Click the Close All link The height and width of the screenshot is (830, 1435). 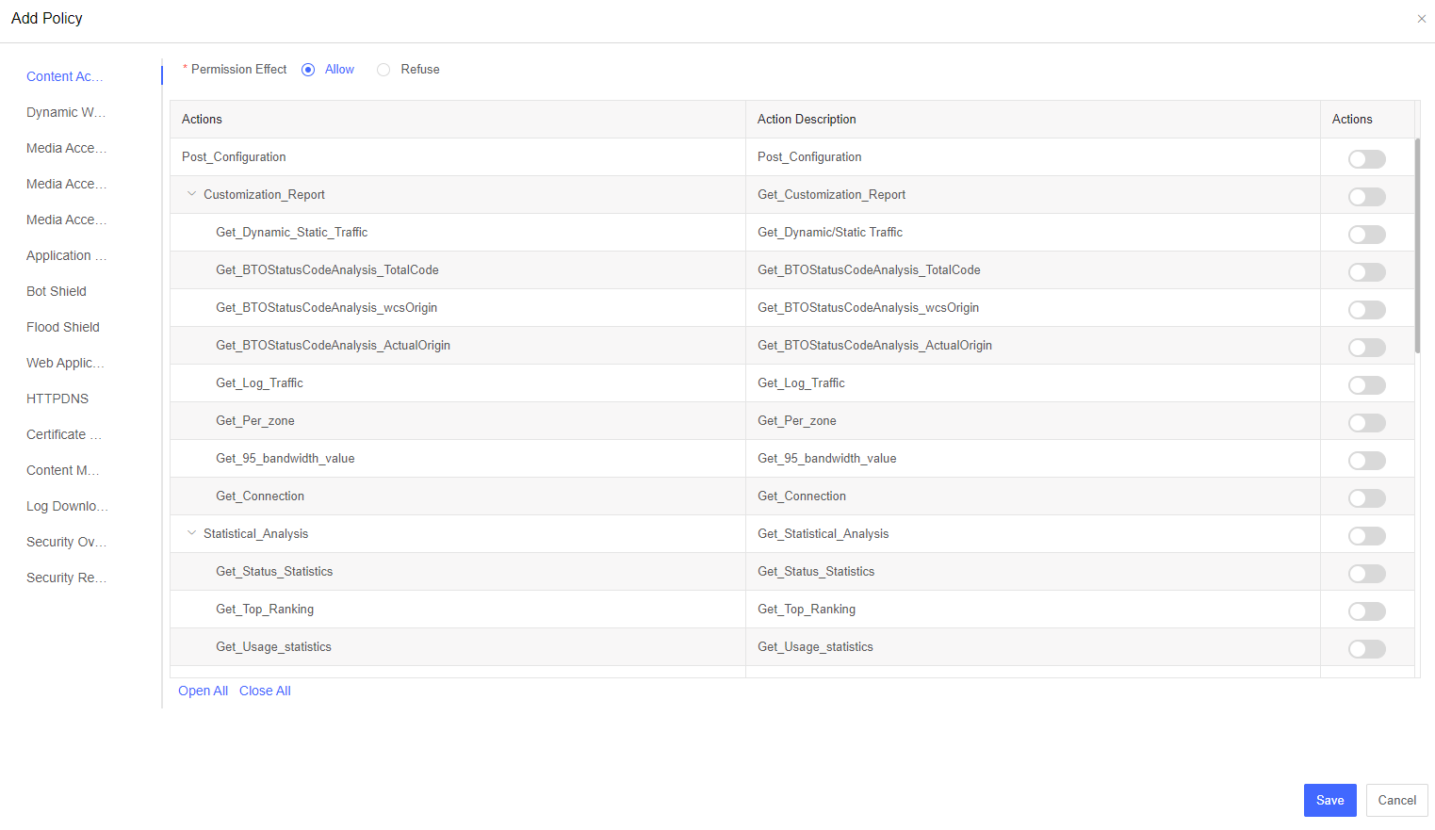pyautogui.click(x=265, y=691)
